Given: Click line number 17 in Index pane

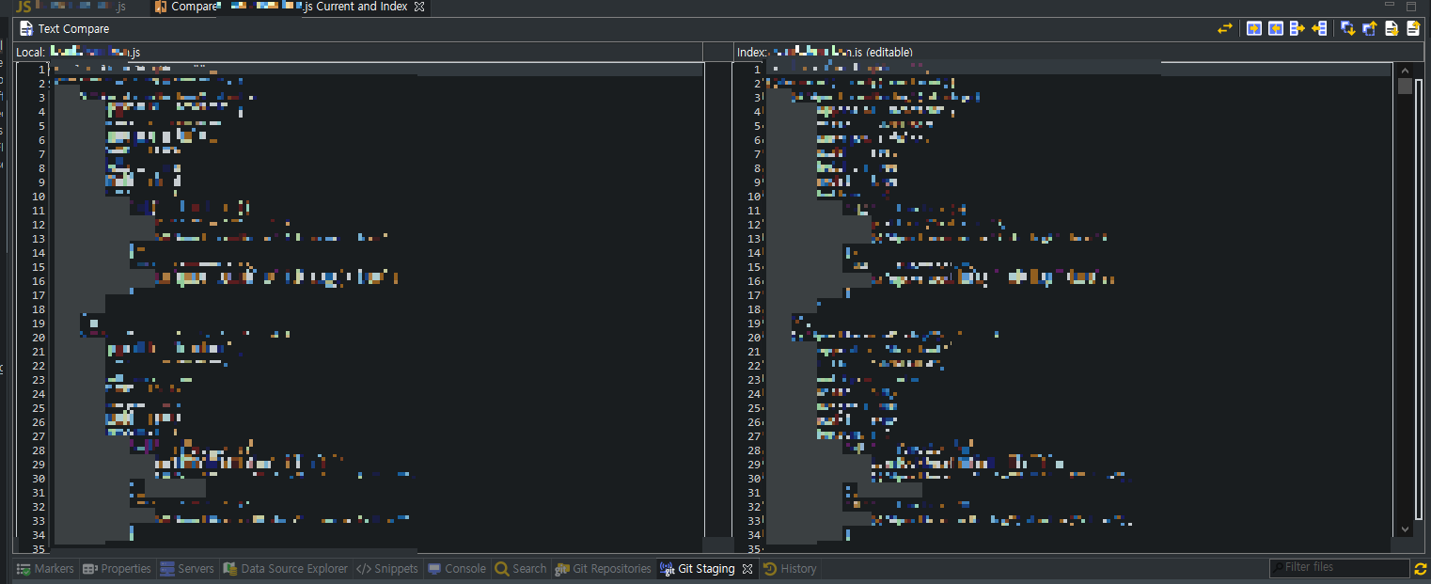Looking at the screenshot, I should click(x=754, y=295).
